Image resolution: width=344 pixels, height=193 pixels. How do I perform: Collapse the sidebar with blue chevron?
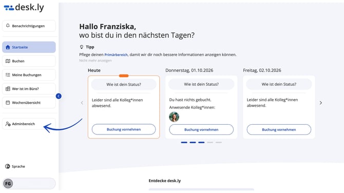pos(59,96)
